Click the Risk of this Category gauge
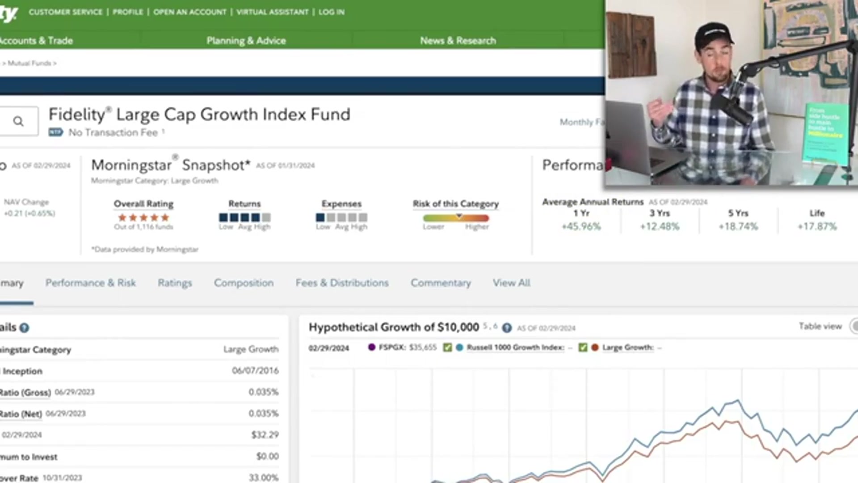 [456, 218]
